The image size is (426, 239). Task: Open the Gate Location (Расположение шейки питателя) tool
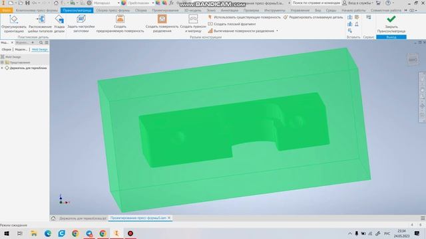coord(40,24)
